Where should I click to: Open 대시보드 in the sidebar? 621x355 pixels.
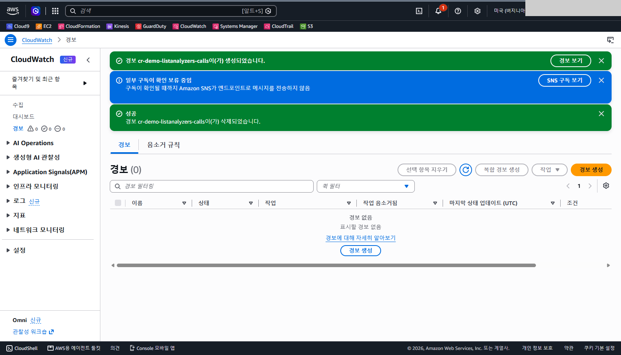24,117
